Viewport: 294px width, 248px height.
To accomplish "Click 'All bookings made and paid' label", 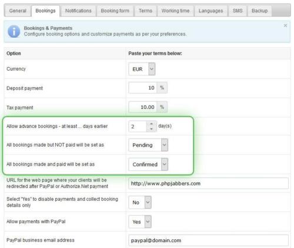I will (51, 164).
